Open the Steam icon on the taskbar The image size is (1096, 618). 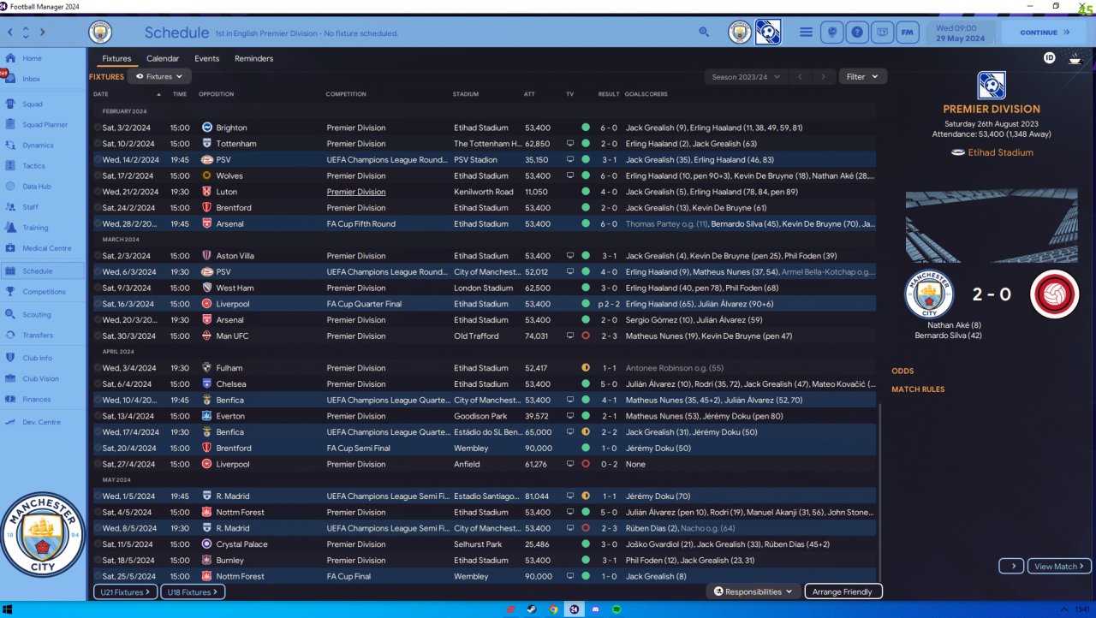point(532,609)
